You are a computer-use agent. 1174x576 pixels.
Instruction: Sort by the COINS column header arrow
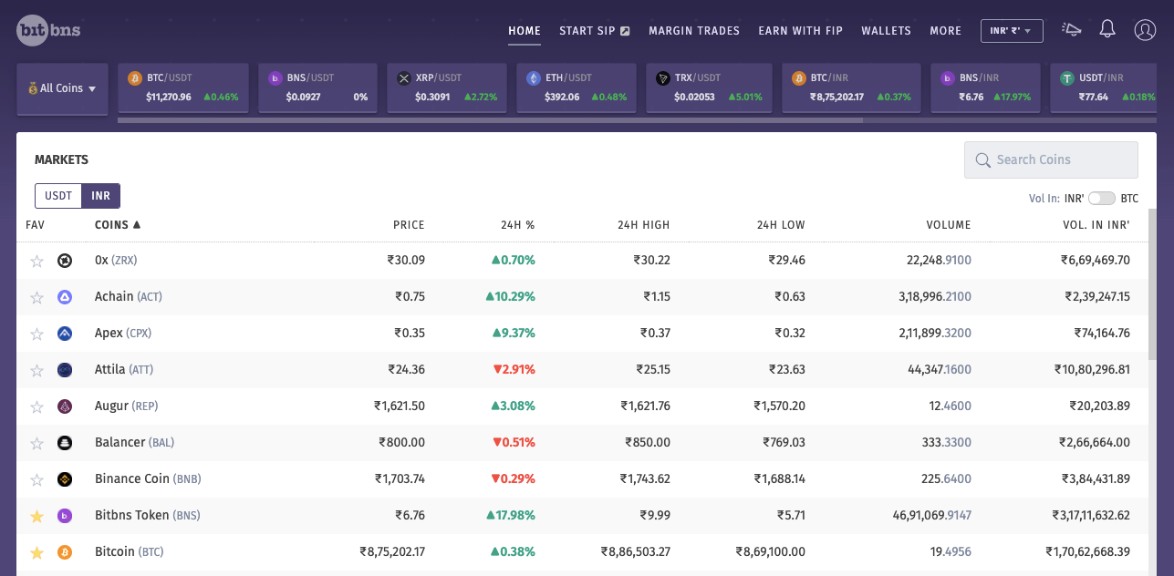click(137, 224)
